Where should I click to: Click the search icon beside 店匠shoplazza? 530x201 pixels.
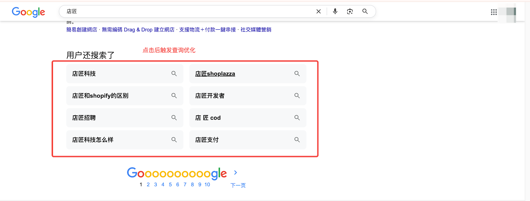pos(297,74)
